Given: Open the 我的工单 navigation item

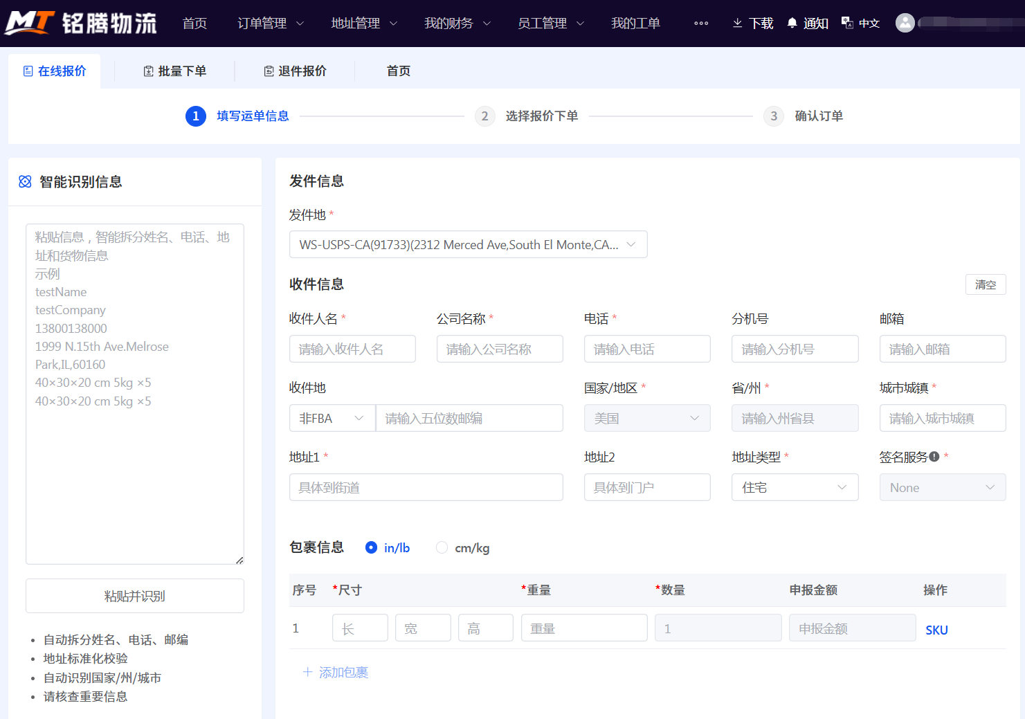Looking at the screenshot, I should 635,24.
